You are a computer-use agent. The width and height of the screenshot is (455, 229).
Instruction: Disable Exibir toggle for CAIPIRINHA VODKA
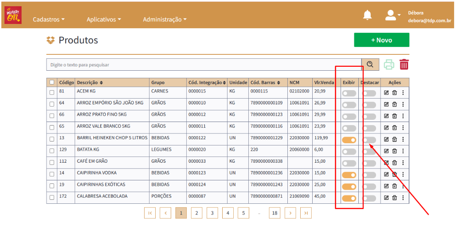point(349,175)
